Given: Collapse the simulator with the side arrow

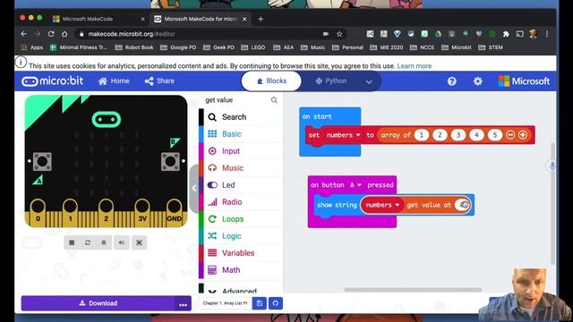Looking at the screenshot, I should pos(194,189).
